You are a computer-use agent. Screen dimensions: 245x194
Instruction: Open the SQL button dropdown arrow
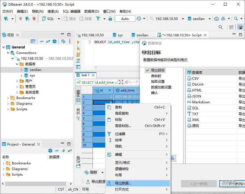59,19
